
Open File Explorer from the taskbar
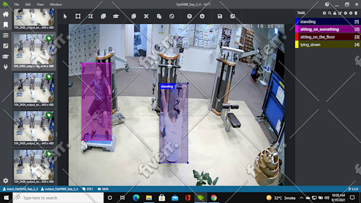pos(149,198)
